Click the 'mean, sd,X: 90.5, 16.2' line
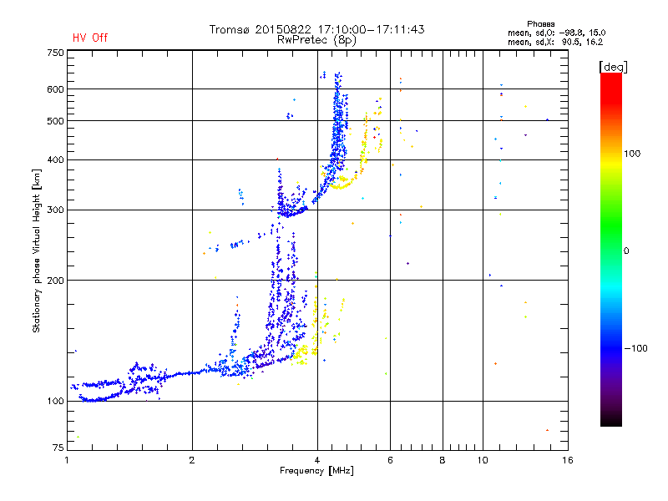This screenshot has width=668, height=501. (x=555, y=42)
